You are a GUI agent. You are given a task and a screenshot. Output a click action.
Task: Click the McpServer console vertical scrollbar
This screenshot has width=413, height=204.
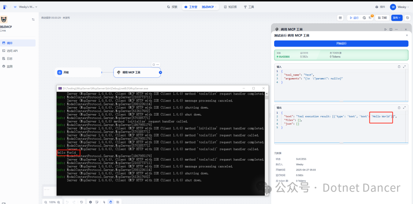click(x=267, y=143)
